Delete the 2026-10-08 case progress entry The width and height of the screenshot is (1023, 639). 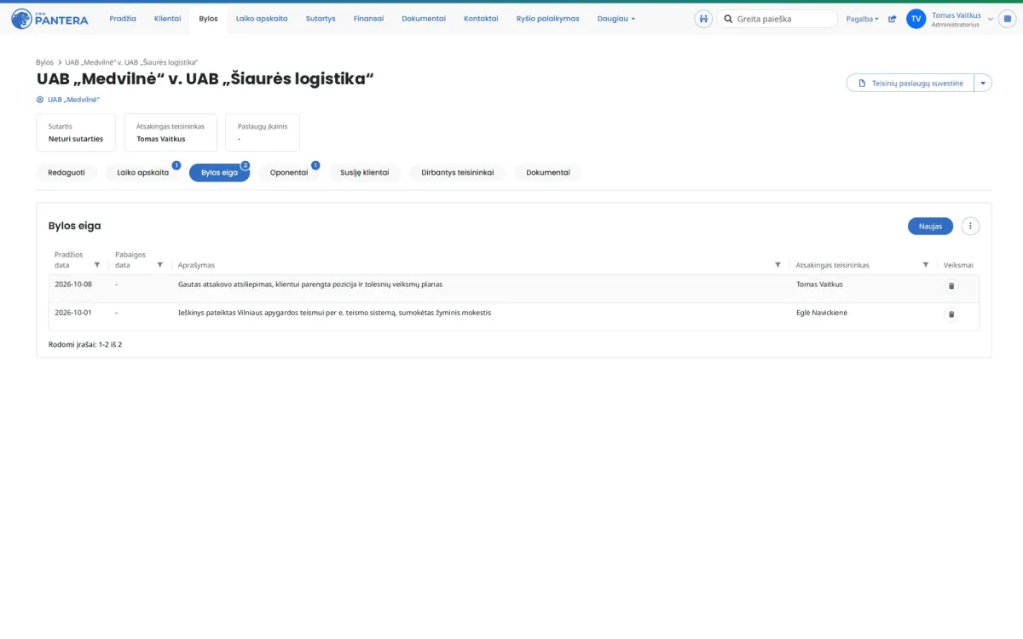951,286
